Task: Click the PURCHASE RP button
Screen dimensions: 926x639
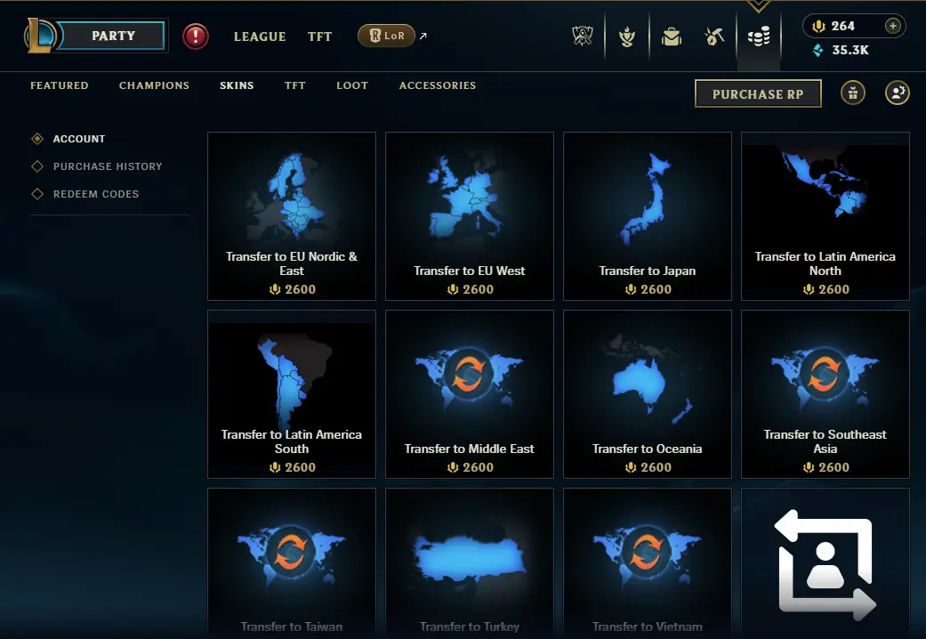Action: click(x=758, y=94)
